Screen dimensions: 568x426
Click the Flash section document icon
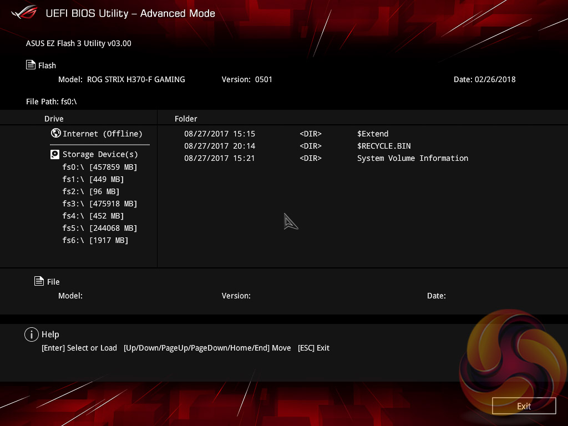31,65
